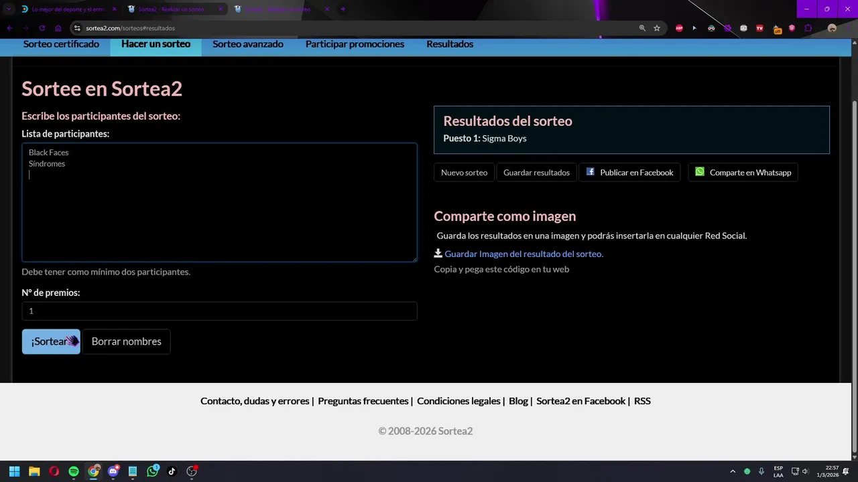
Task: Click the download icon beside 'Guardar Imagen'
Action: coord(438,253)
